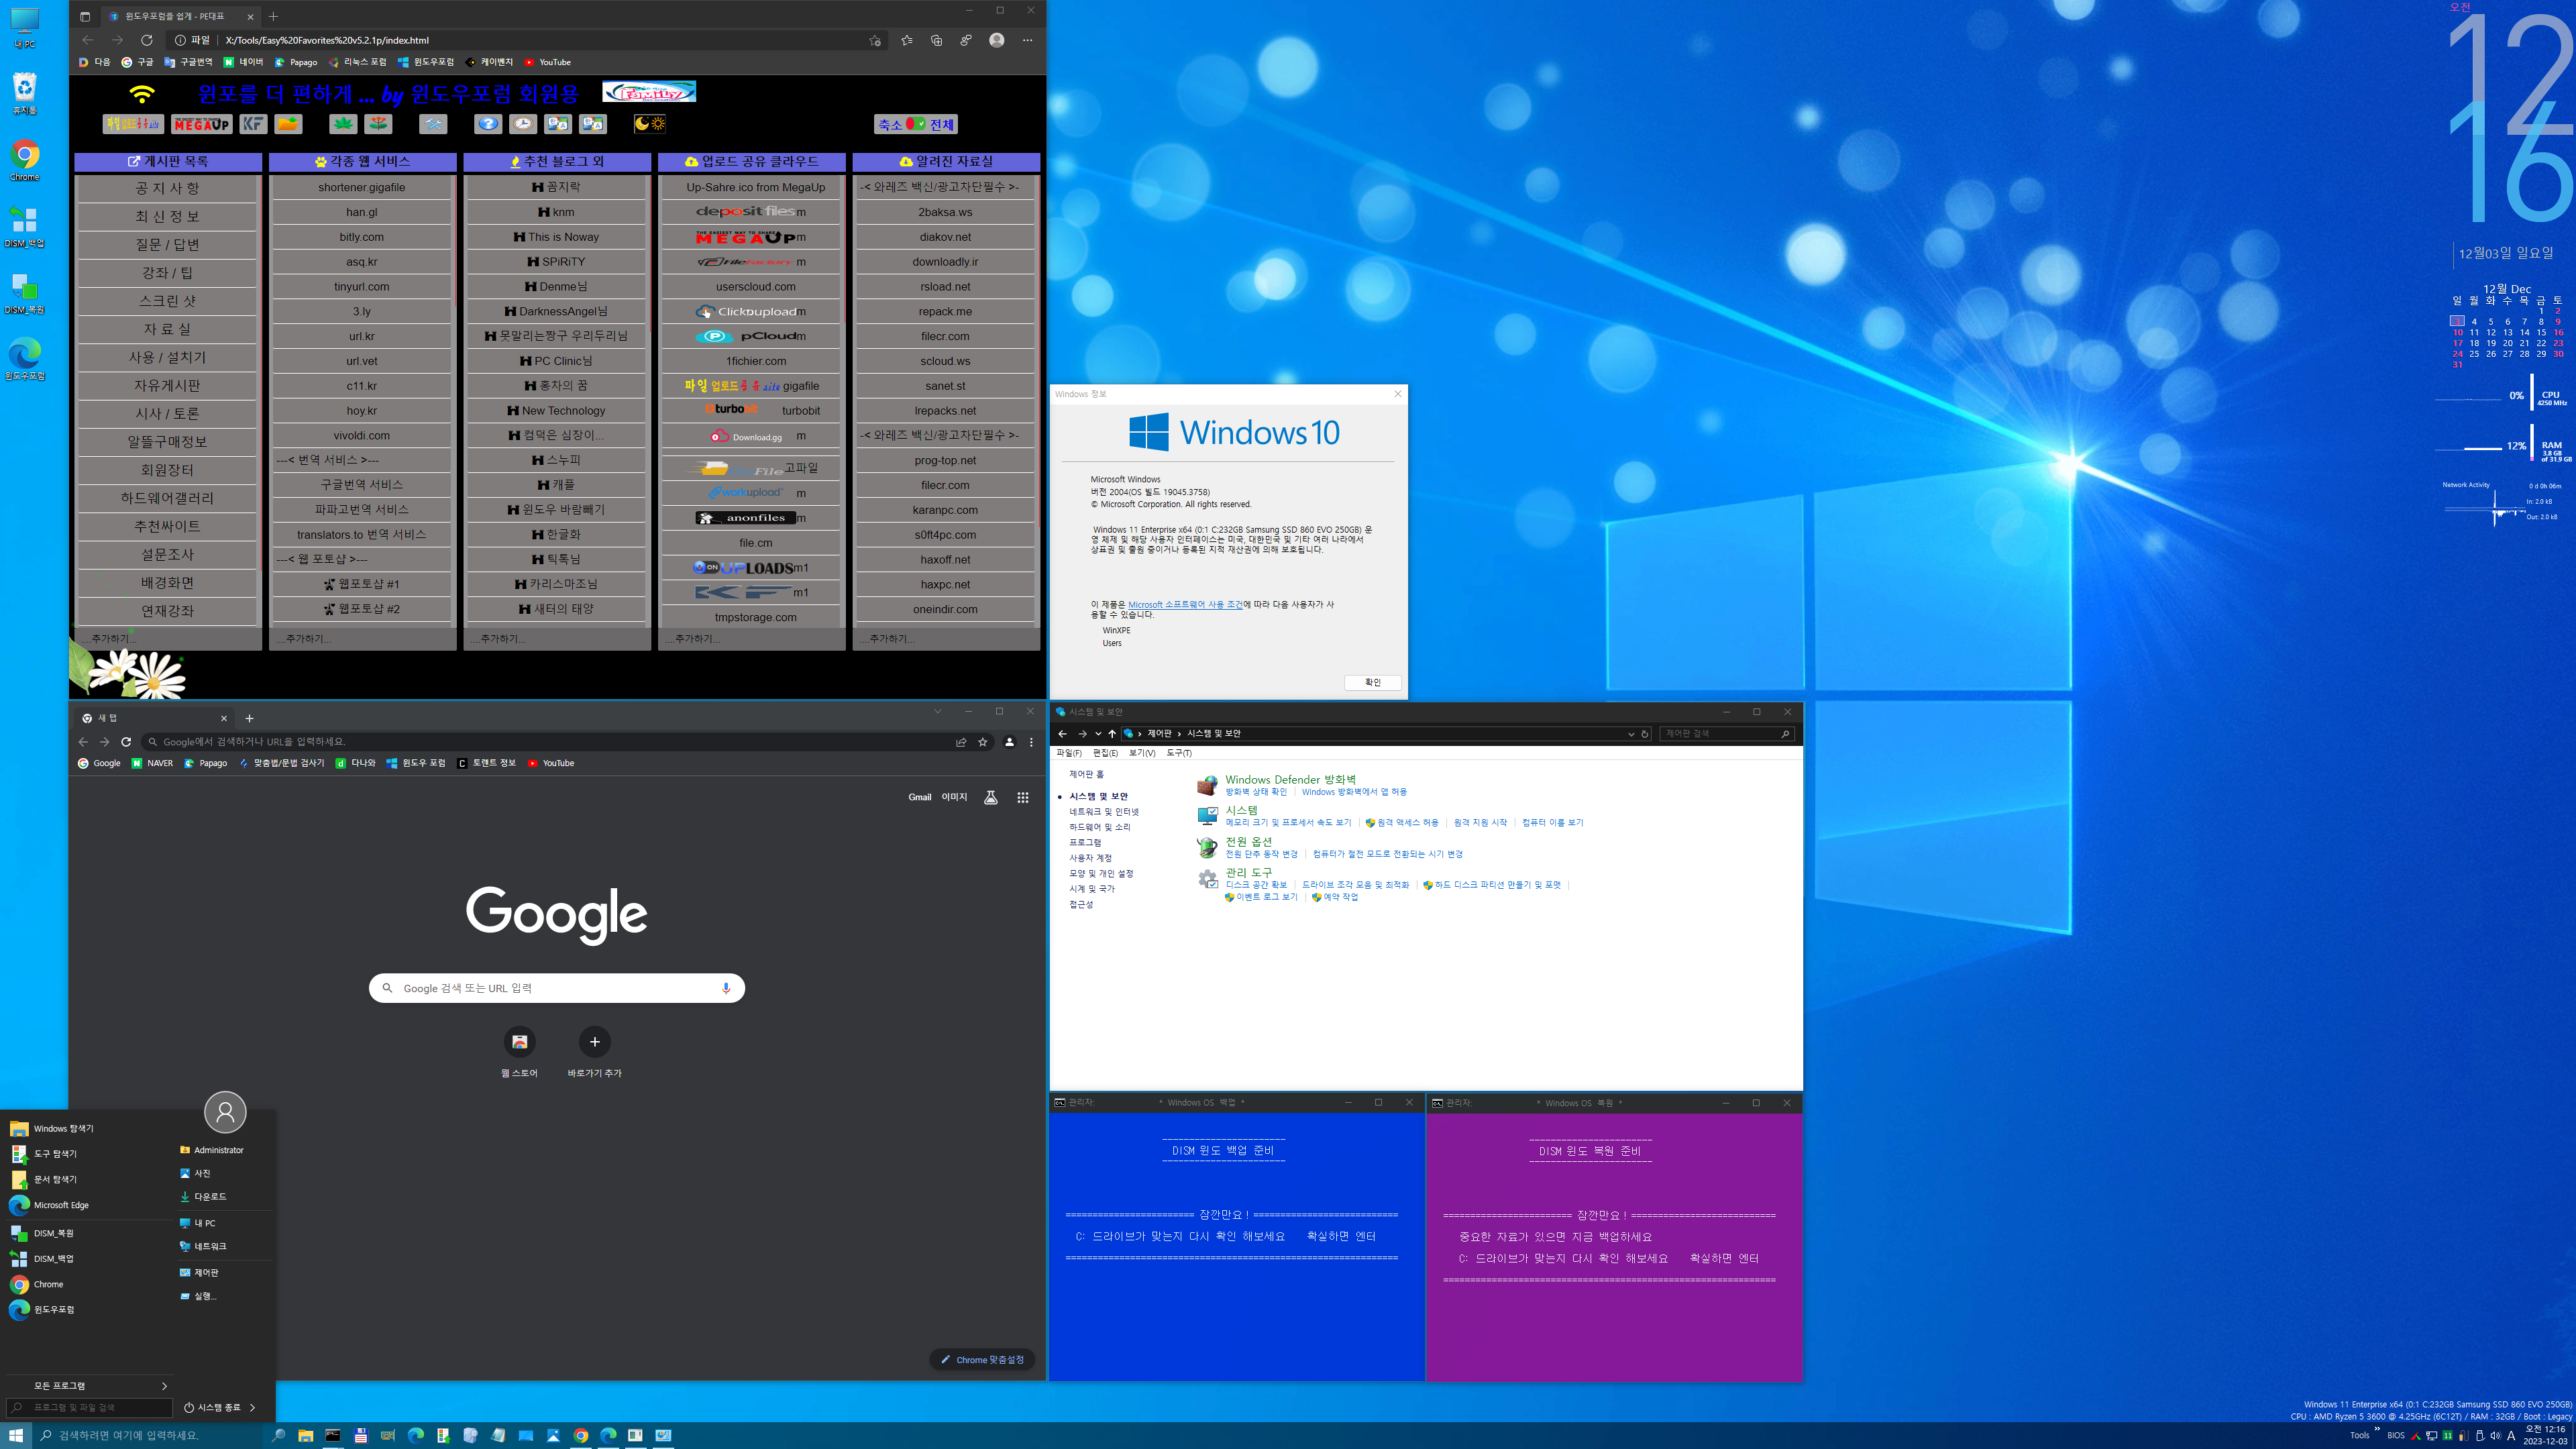Open the 질문 / 답변 board
The height and width of the screenshot is (1449, 2576).
(x=167, y=244)
